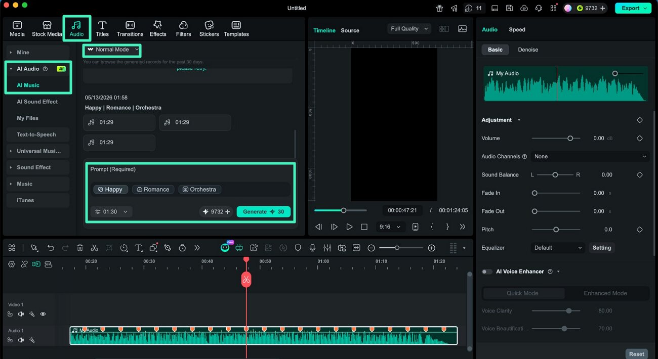Zoom in timeline with plus button

(431, 248)
